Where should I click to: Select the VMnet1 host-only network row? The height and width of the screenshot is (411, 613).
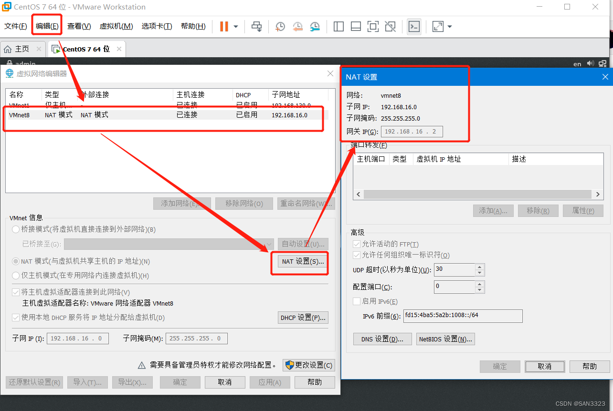(167, 105)
